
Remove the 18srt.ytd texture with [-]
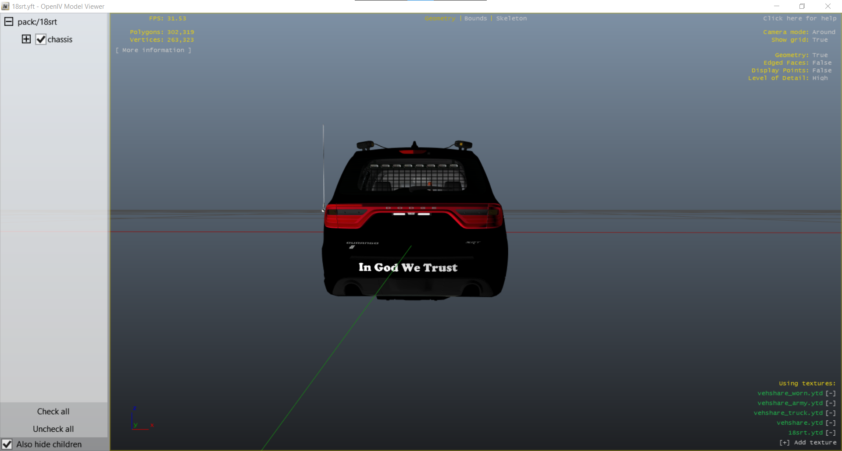[x=831, y=433]
